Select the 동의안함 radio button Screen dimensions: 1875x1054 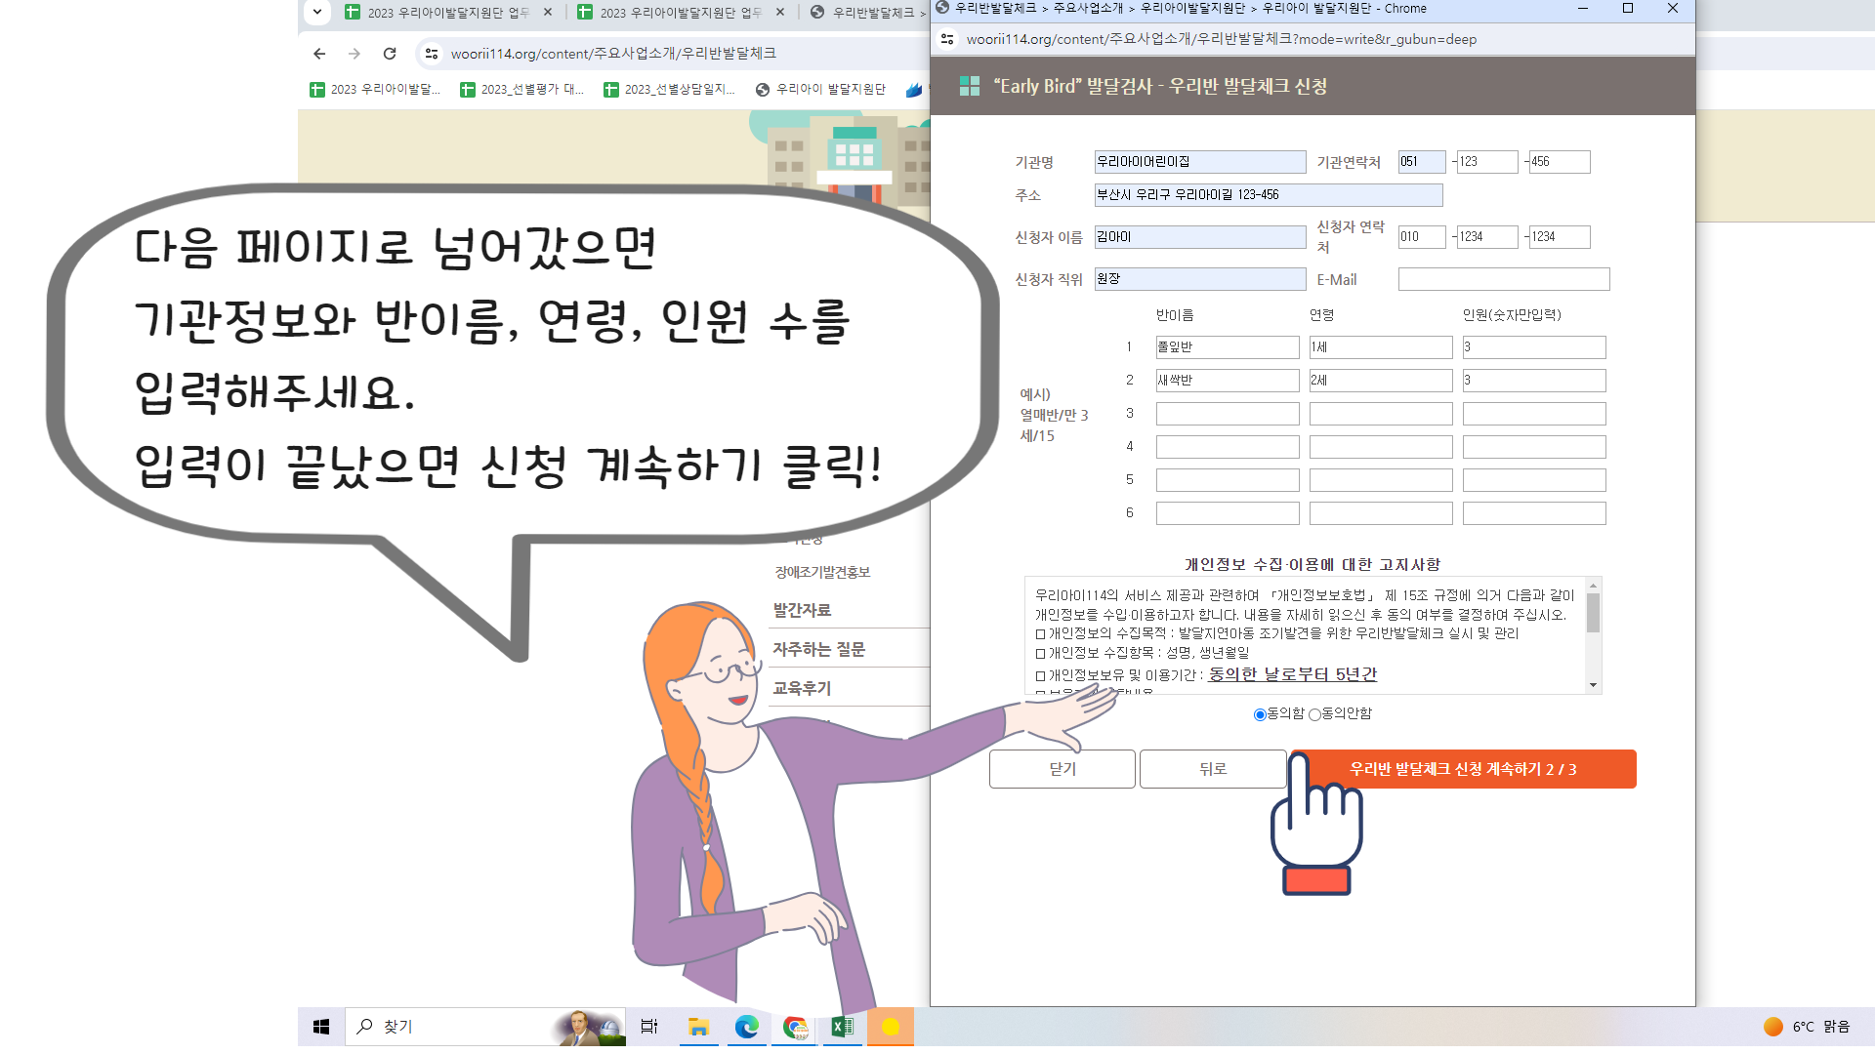[x=1314, y=714]
